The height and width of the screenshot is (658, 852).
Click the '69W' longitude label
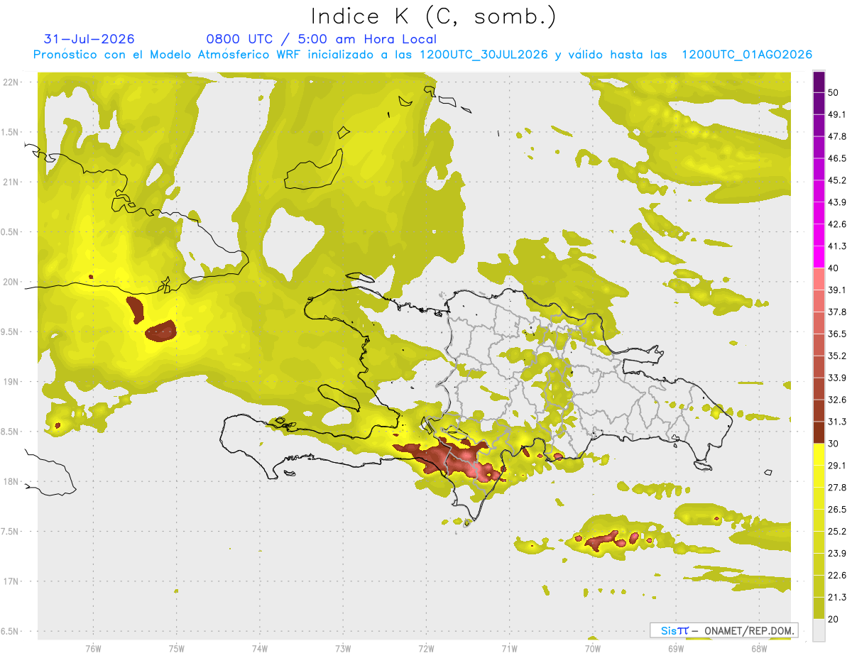675,648
